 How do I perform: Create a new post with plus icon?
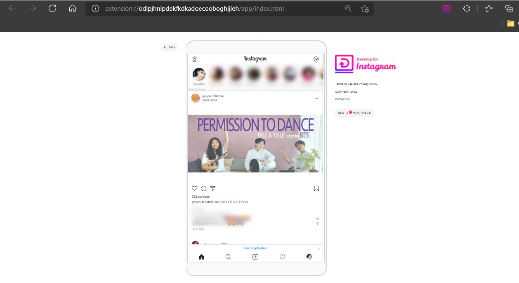pos(255,257)
